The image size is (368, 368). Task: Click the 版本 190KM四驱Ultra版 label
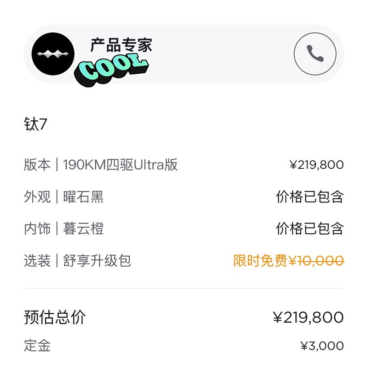[x=101, y=165]
